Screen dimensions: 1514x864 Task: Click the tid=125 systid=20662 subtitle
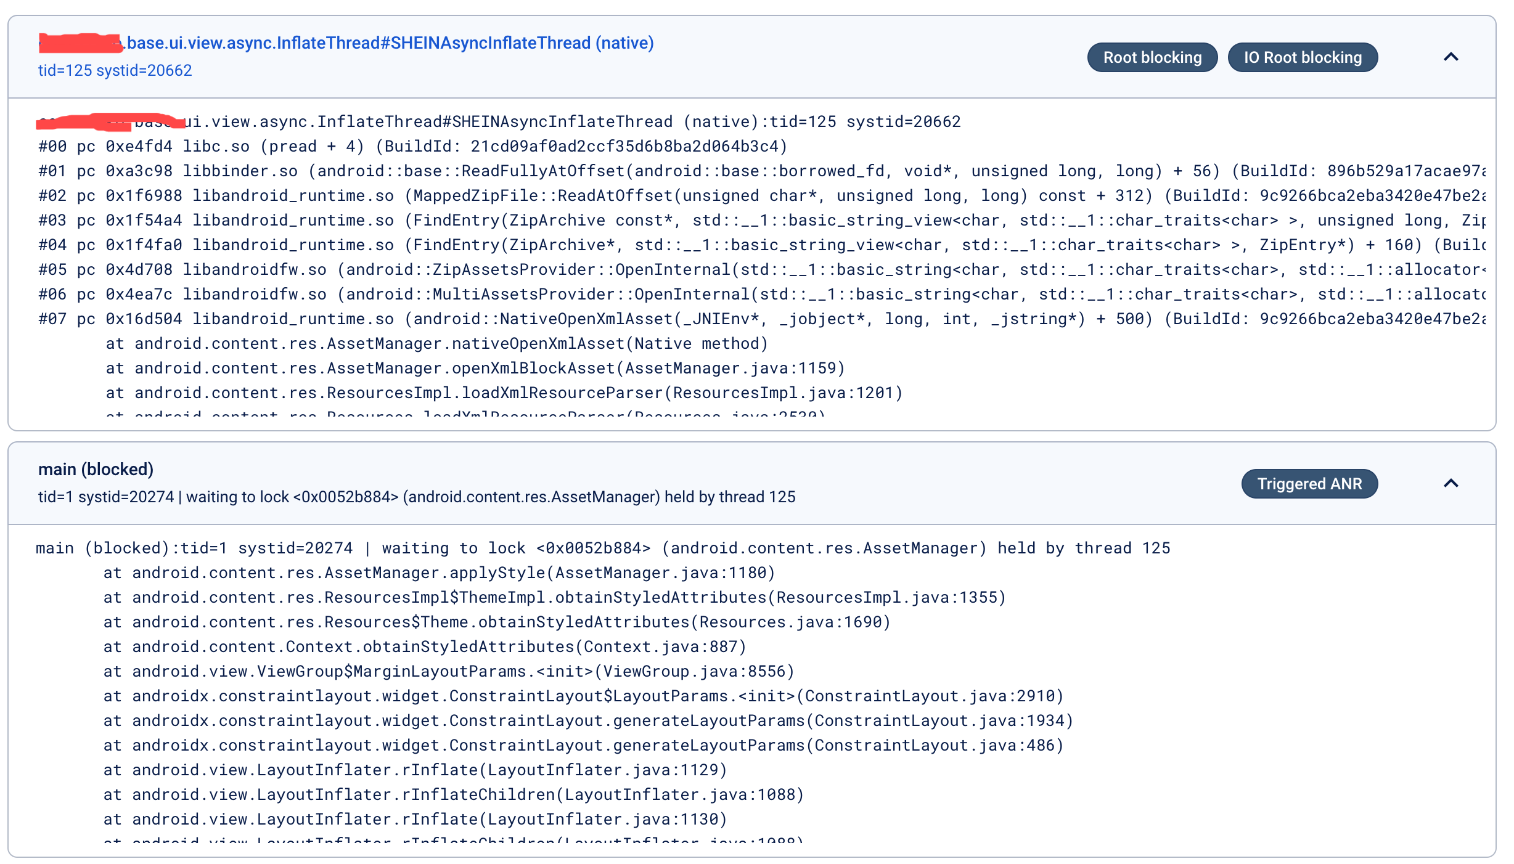(x=115, y=70)
